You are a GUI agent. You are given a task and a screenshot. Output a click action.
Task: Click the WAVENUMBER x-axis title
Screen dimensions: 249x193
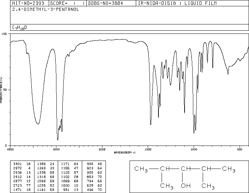coord(125,153)
